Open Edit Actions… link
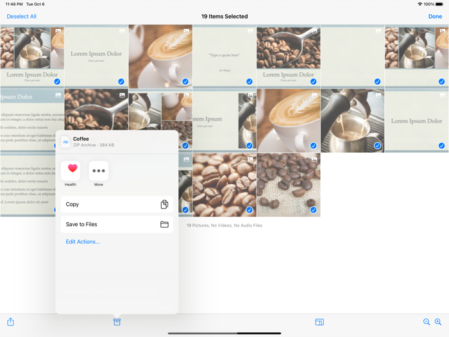 (83, 241)
